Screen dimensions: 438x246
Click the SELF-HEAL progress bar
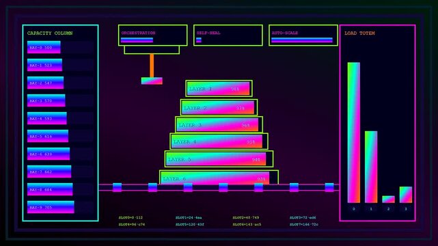click(199, 40)
